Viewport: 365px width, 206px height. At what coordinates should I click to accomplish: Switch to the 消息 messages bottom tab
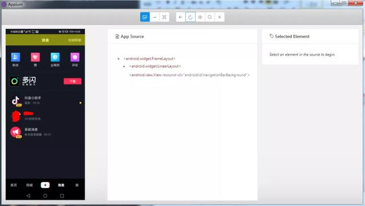61,185
